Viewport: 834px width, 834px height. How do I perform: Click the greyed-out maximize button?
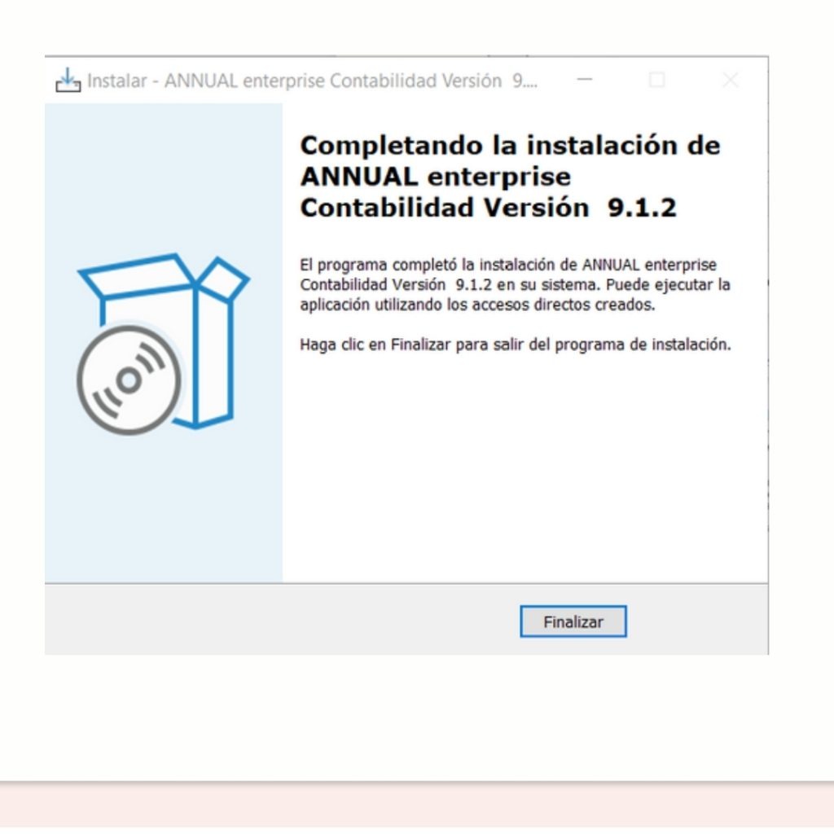click(x=656, y=81)
